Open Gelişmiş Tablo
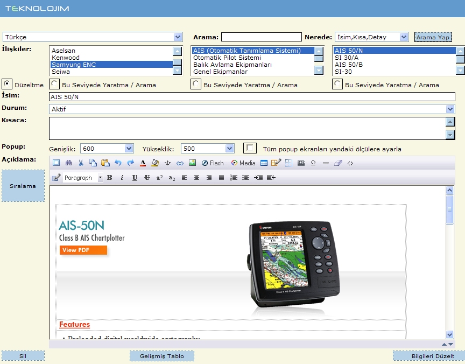465x364 pixels. pyautogui.click(x=162, y=356)
